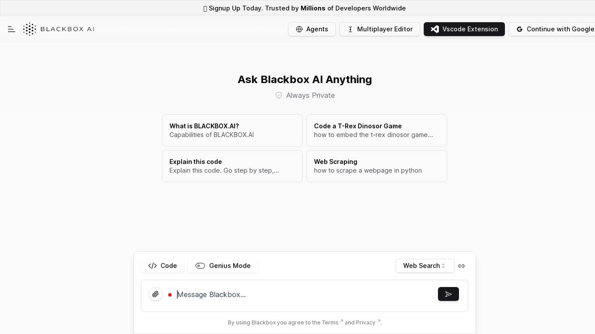This screenshot has height=334, width=595.
Task: Click the Always Private text
Action: pos(310,95)
